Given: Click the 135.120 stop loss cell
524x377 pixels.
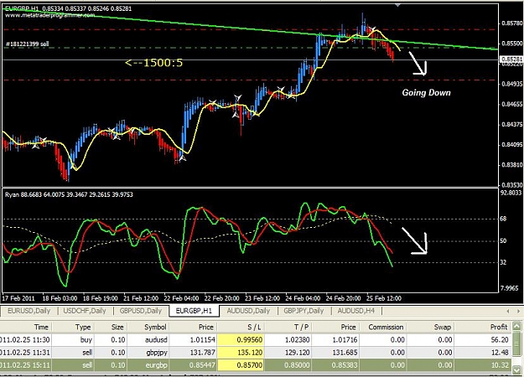Looking at the screenshot, I should [x=241, y=353].
